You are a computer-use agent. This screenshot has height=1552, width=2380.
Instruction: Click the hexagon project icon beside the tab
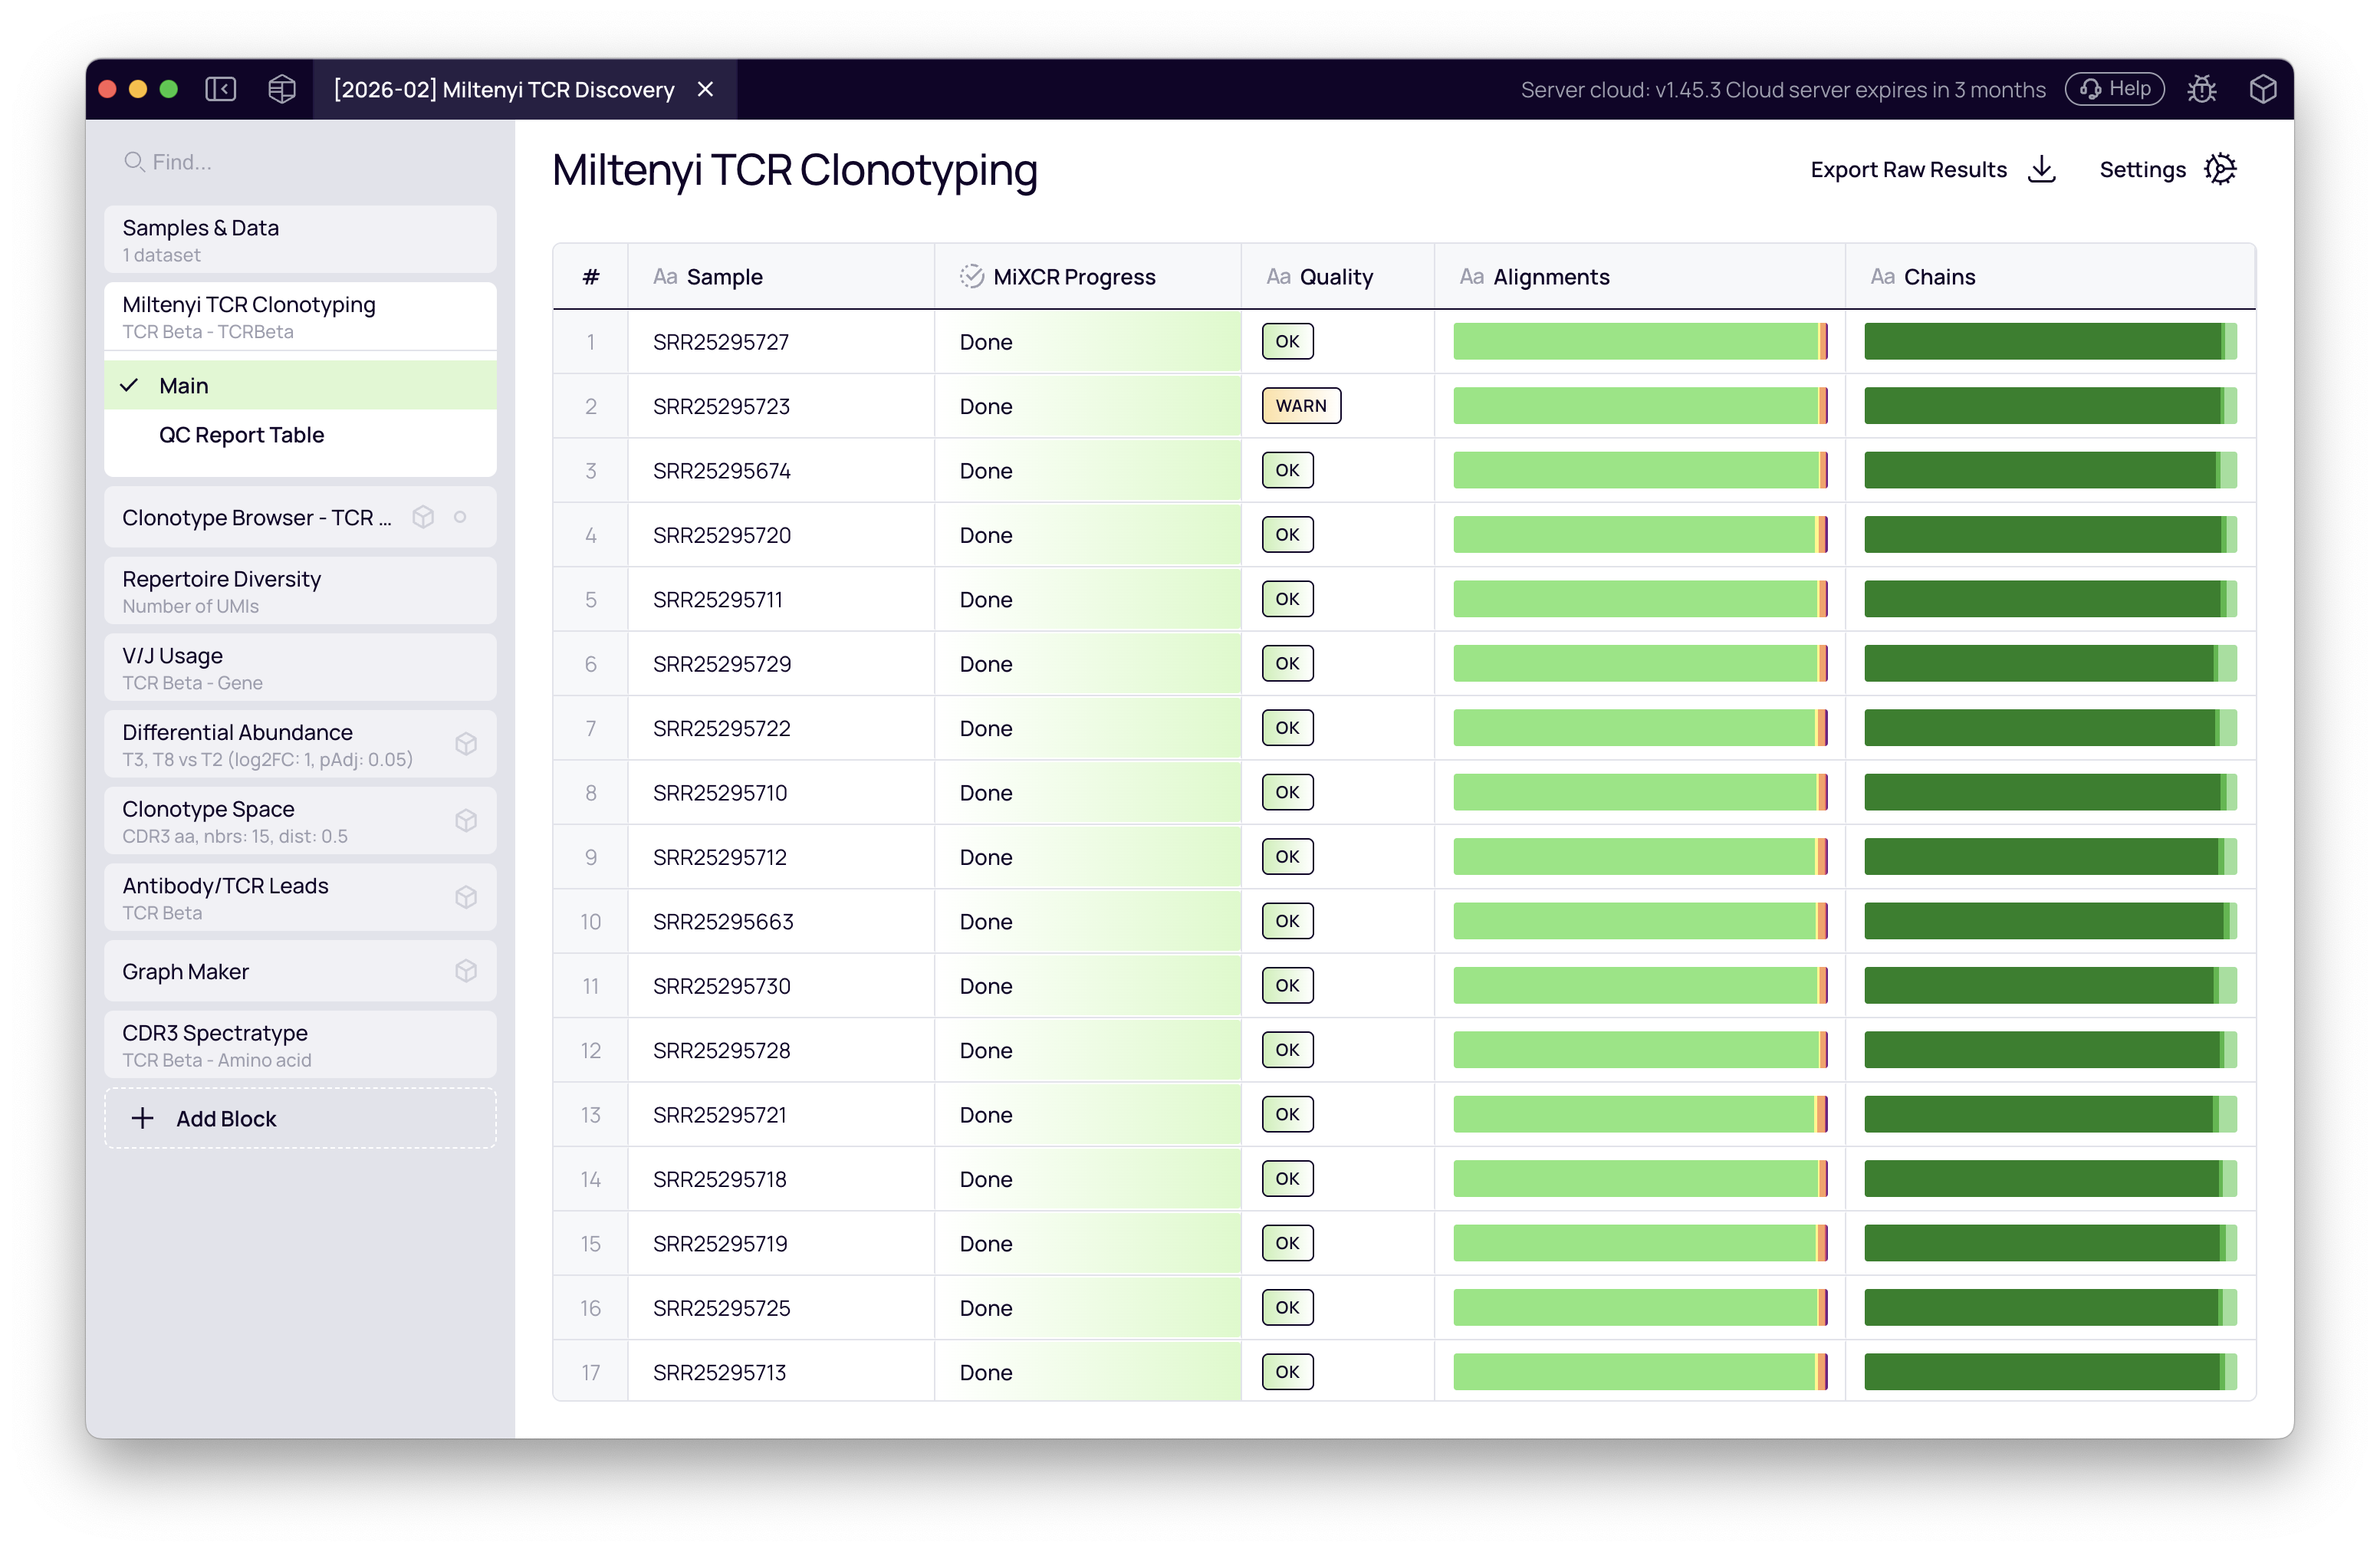281,89
